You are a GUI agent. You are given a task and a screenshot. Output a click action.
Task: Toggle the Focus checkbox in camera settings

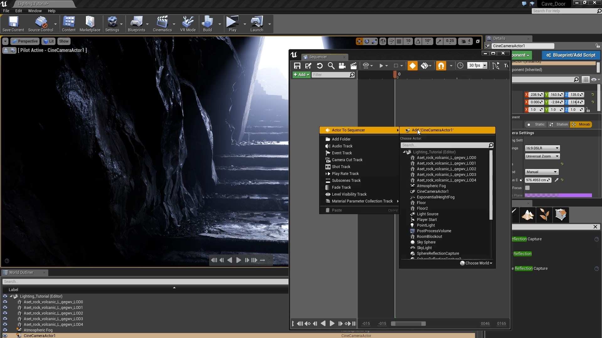[527, 188]
